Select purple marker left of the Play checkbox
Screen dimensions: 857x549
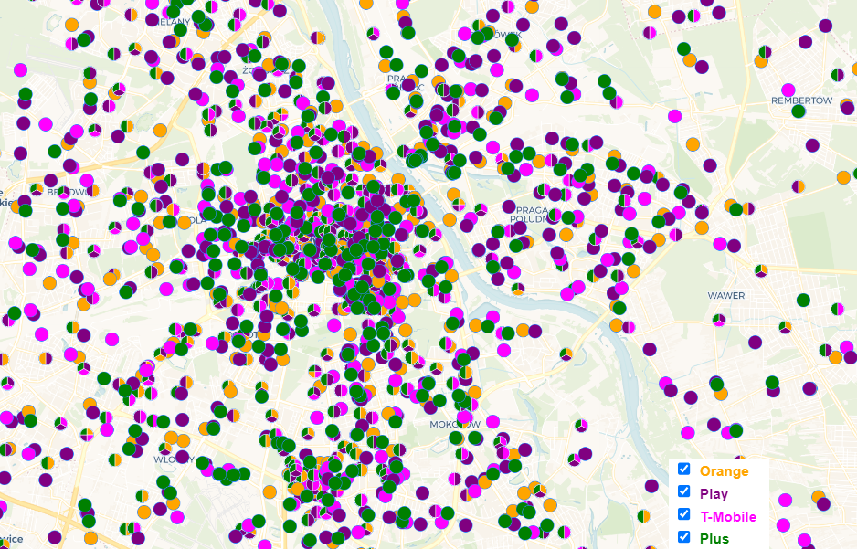point(651,486)
